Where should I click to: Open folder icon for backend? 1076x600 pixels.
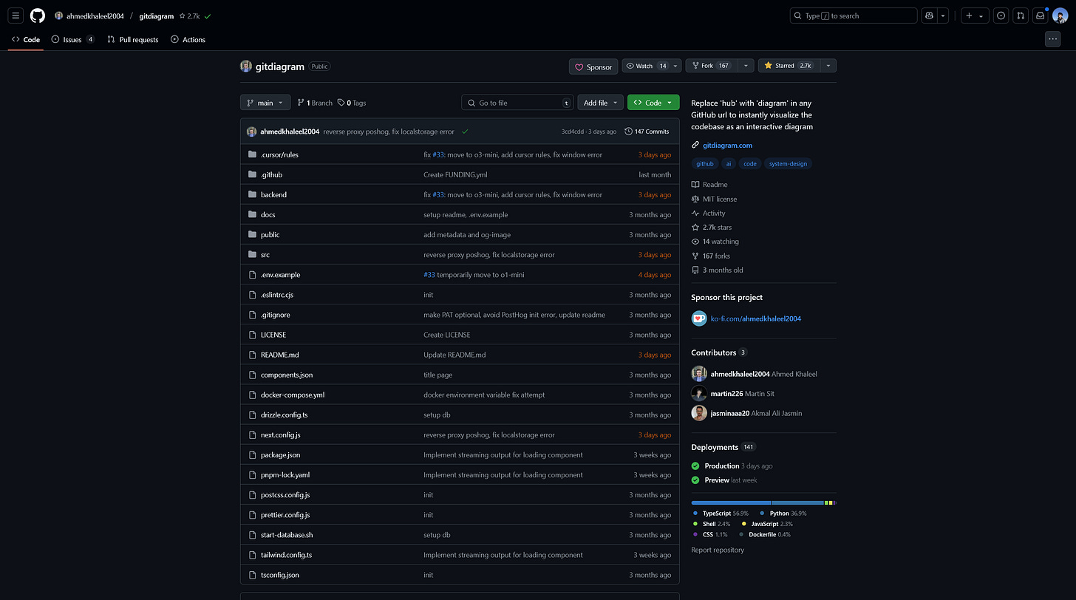253,194
